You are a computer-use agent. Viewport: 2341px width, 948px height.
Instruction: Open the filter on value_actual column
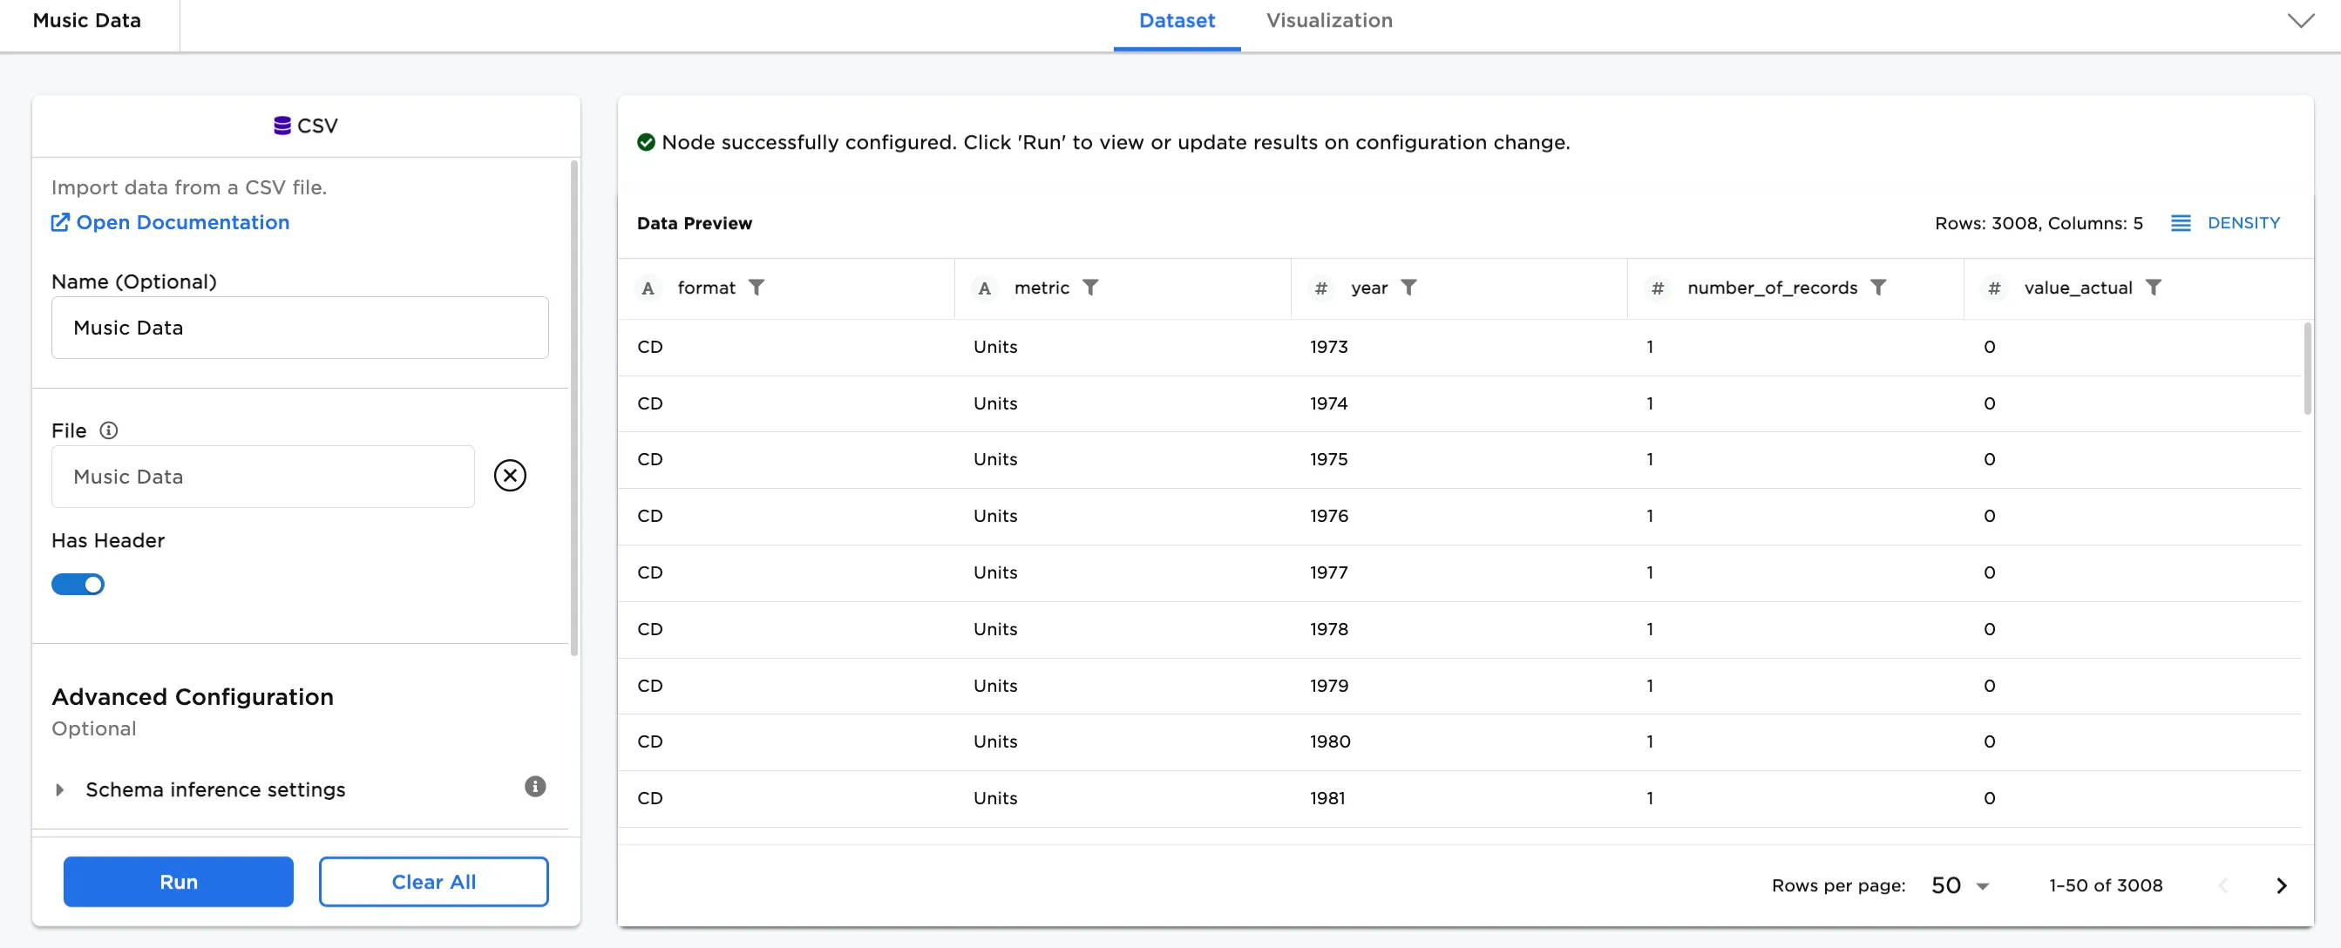(2154, 288)
